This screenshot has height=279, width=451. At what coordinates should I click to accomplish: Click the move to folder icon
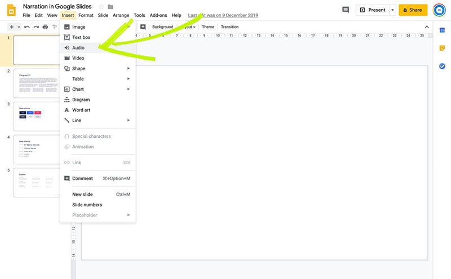tap(110, 7)
